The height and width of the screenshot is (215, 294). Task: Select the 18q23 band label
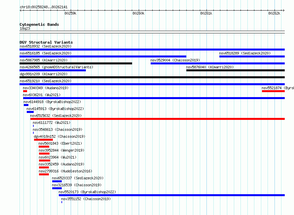coord(25,28)
